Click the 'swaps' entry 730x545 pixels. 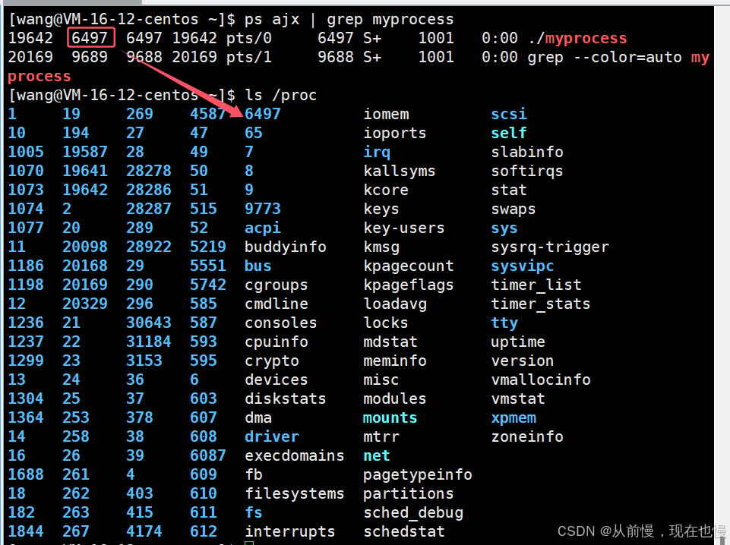pyautogui.click(x=514, y=209)
